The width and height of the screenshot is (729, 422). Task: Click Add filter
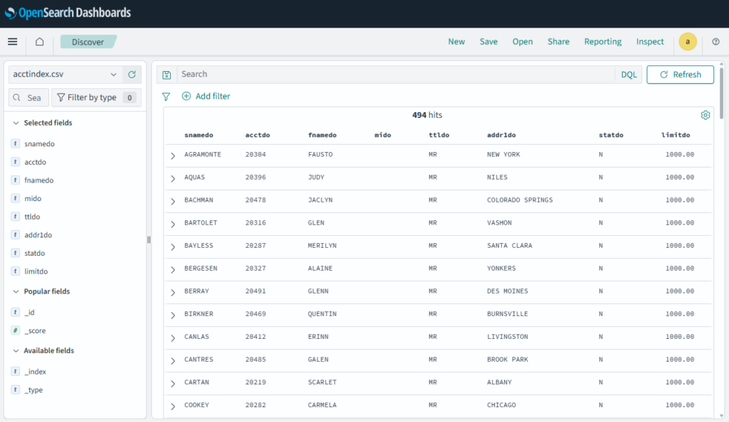pos(206,97)
